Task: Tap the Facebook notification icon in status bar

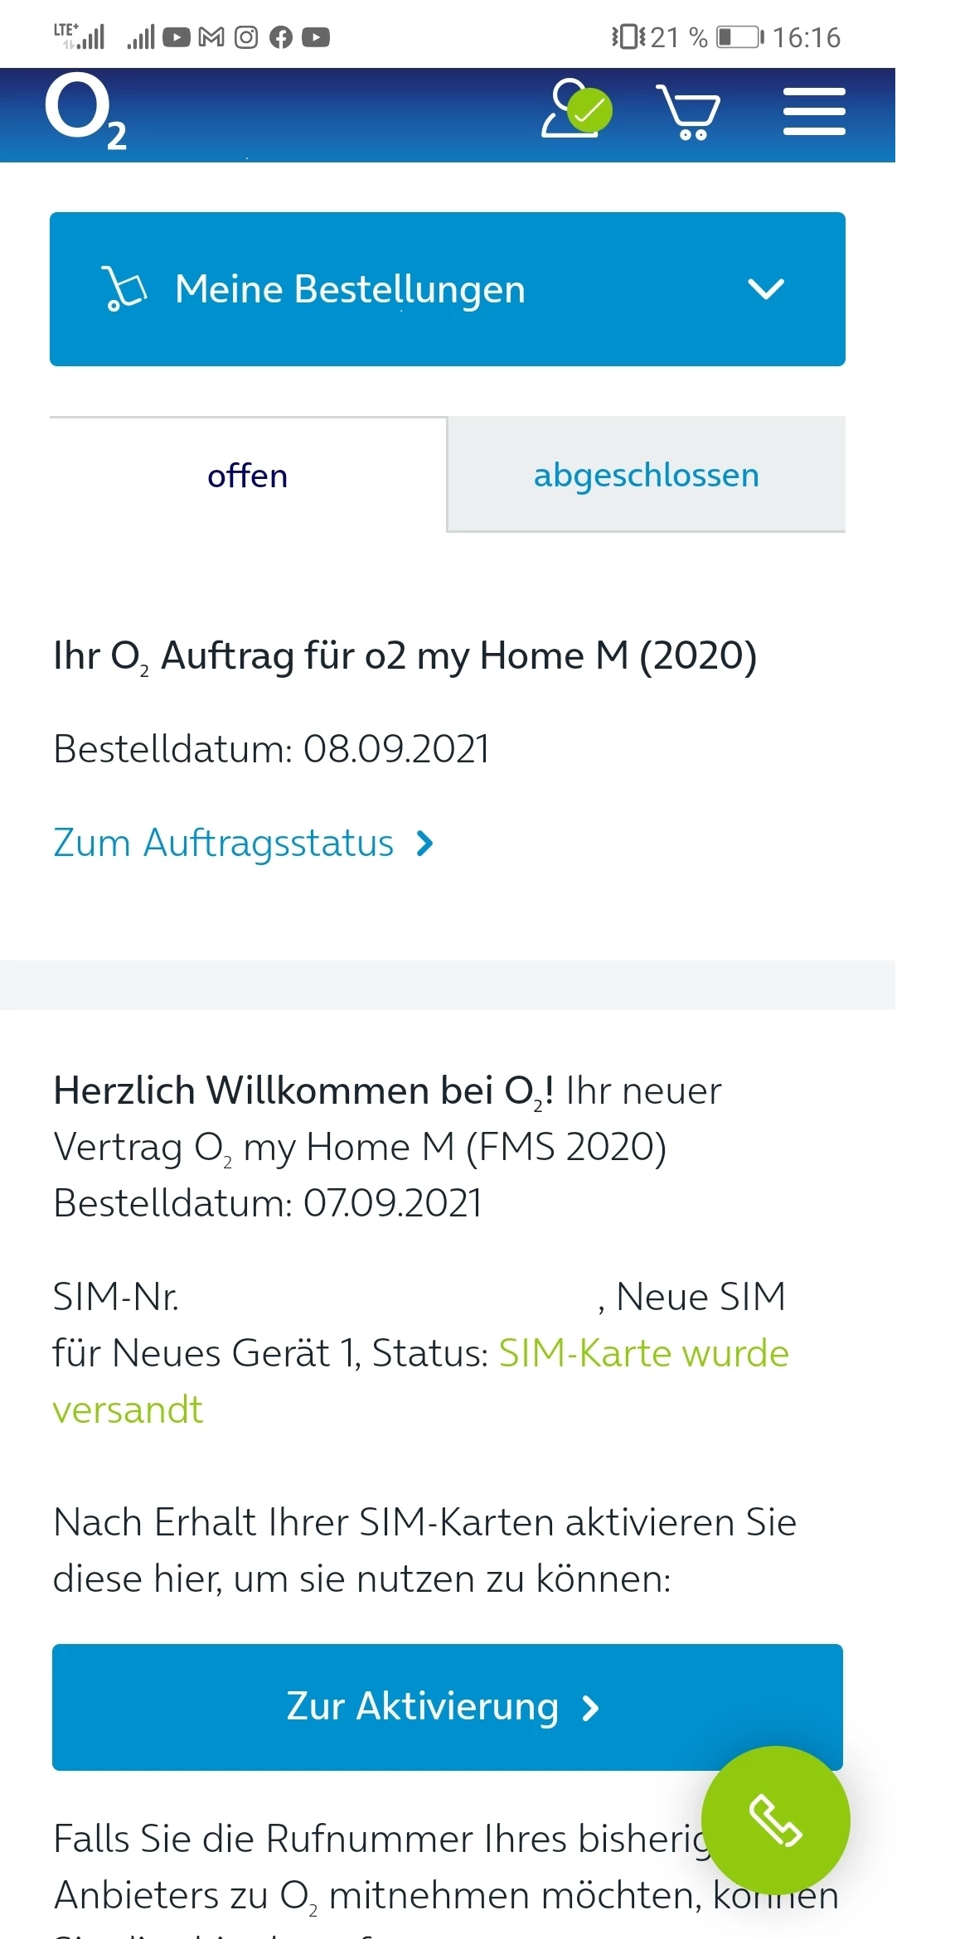Action: tap(281, 37)
